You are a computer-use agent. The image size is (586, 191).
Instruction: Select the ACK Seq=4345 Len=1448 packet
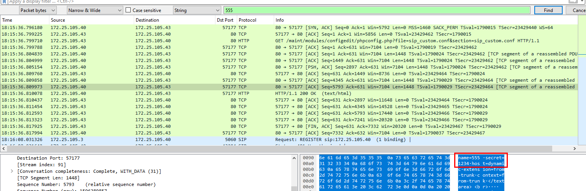click(289, 80)
